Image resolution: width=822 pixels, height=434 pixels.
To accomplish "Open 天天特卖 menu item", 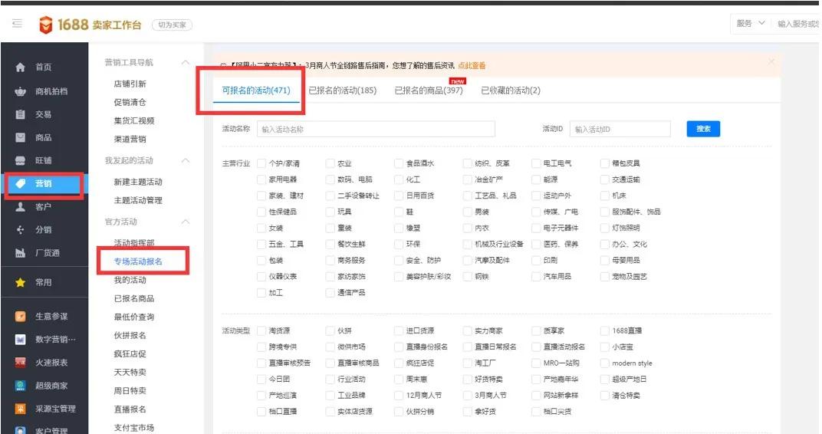I will tap(130, 372).
